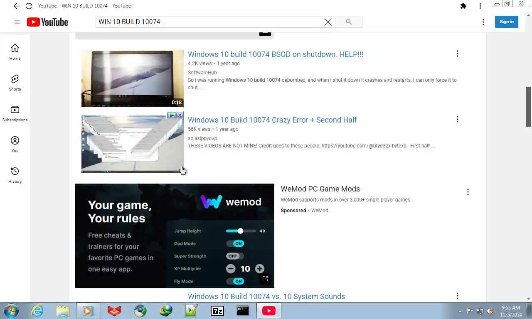Open red box icon on taskbar

click(x=114, y=311)
